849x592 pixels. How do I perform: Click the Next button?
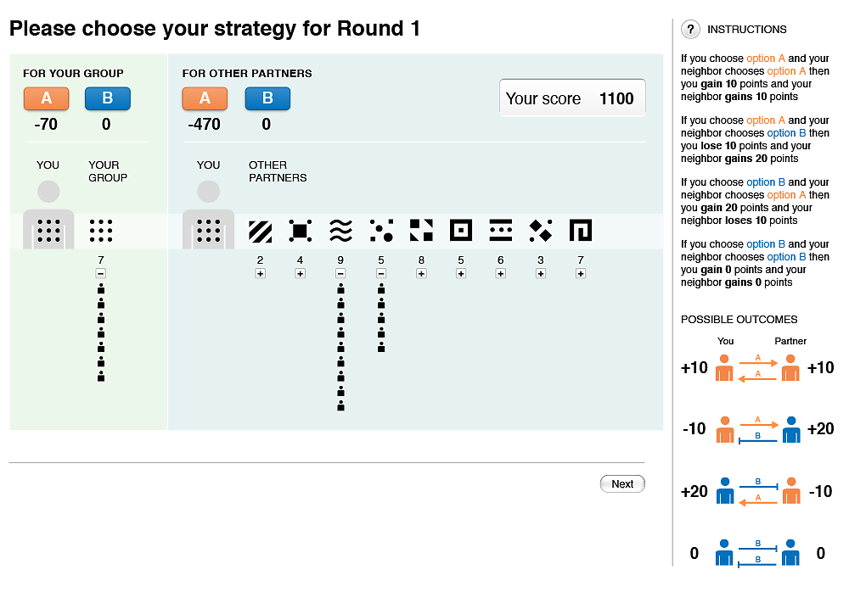[622, 483]
